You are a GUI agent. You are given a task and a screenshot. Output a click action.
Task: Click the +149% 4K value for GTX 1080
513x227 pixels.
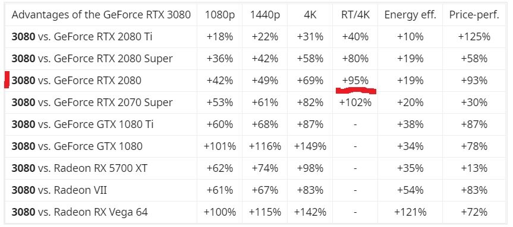click(310, 146)
